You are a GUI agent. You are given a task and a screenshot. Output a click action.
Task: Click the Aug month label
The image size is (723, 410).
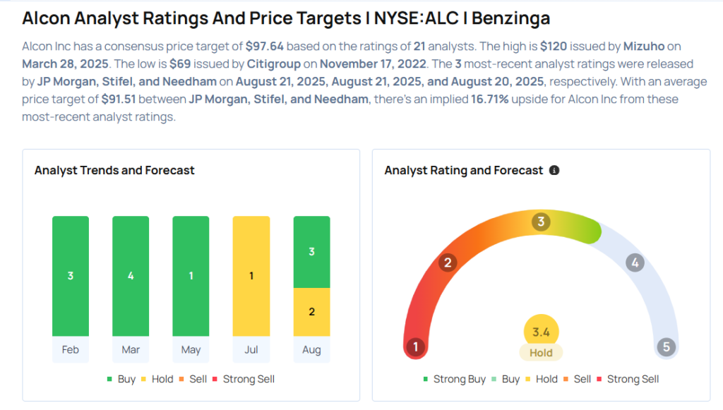pyautogui.click(x=311, y=349)
